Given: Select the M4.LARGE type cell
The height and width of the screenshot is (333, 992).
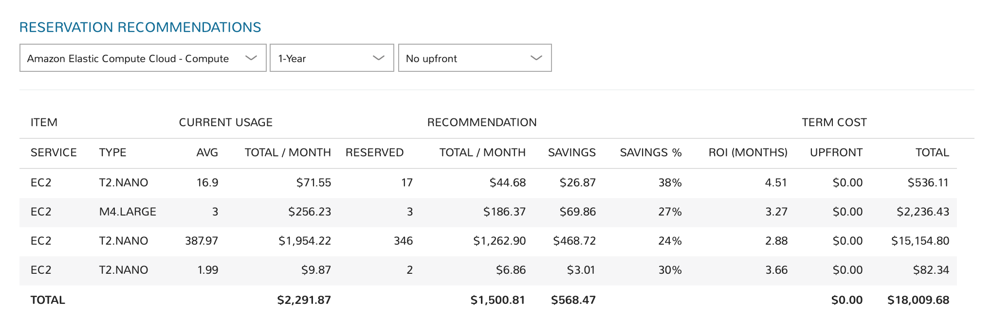Looking at the screenshot, I should pyautogui.click(x=128, y=212).
